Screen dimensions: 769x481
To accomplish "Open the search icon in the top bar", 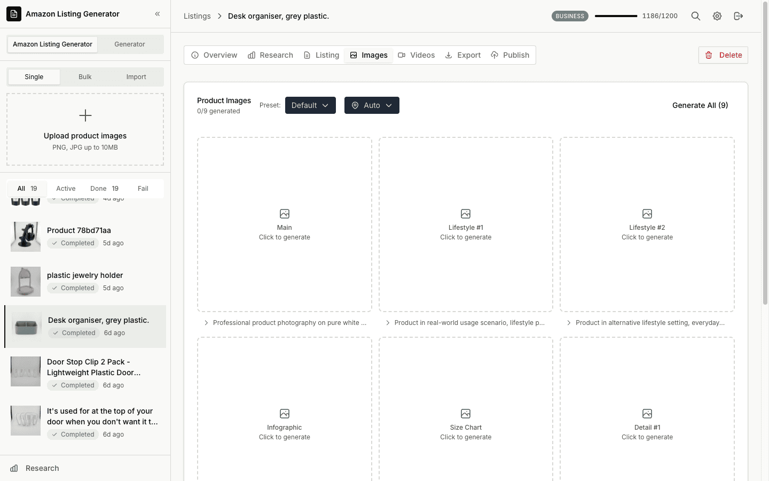I will point(695,16).
